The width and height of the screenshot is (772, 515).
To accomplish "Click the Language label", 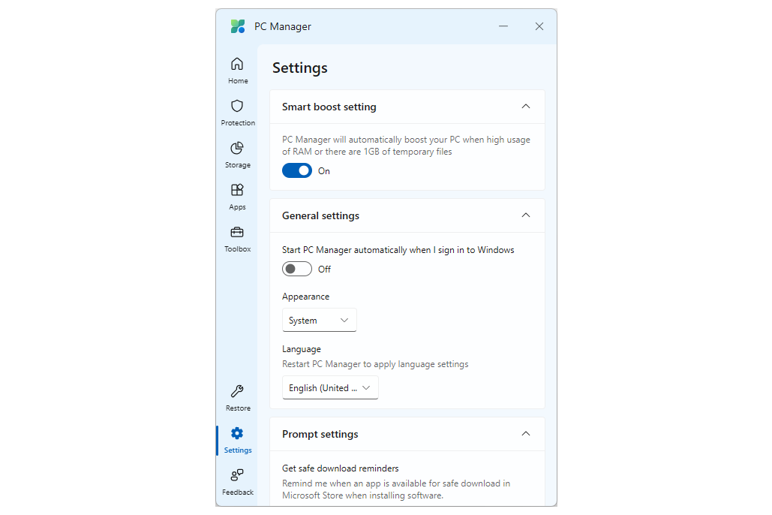I will click(302, 349).
